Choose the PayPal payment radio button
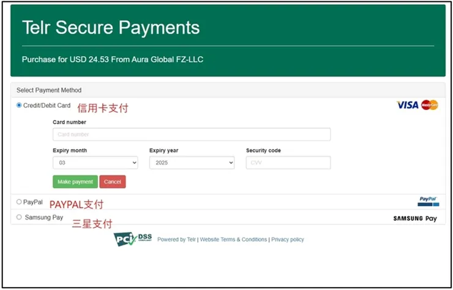Viewport: 453px width, 290px height. tap(19, 202)
